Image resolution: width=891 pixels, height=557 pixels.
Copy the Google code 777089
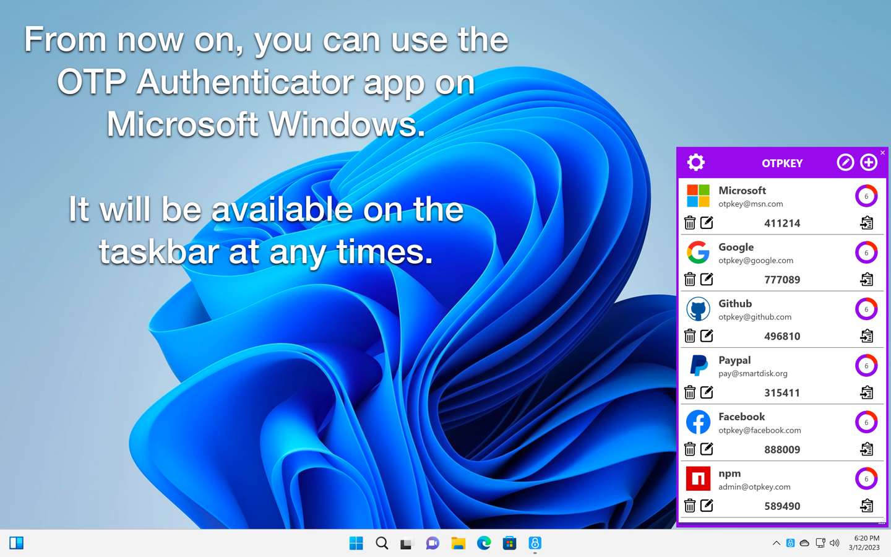[x=867, y=279]
